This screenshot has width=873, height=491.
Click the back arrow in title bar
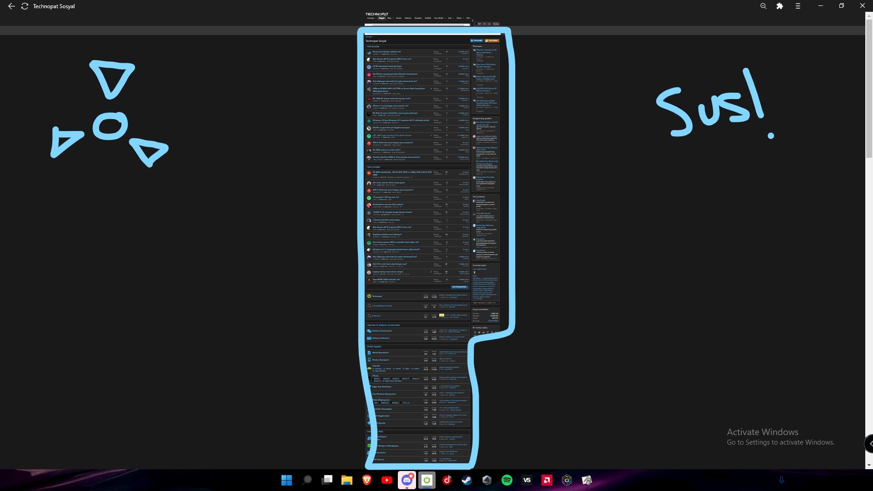(x=11, y=6)
